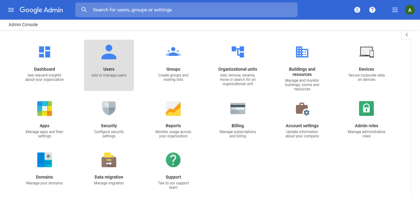
Task: Click 'Monitor usage across your organization' description
Action: pyautogui.click(x=173, y=134)
